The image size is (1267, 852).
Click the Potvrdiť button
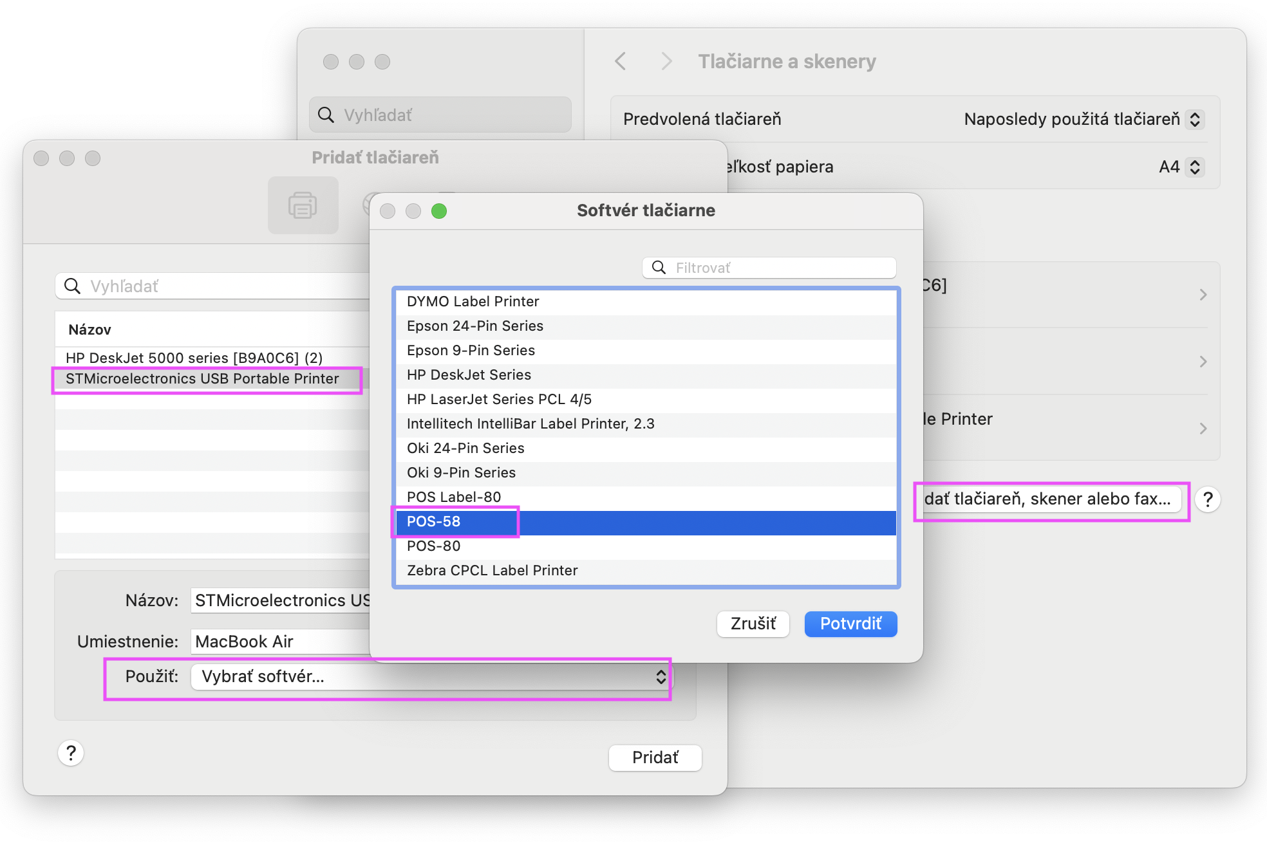click(850, 624)
